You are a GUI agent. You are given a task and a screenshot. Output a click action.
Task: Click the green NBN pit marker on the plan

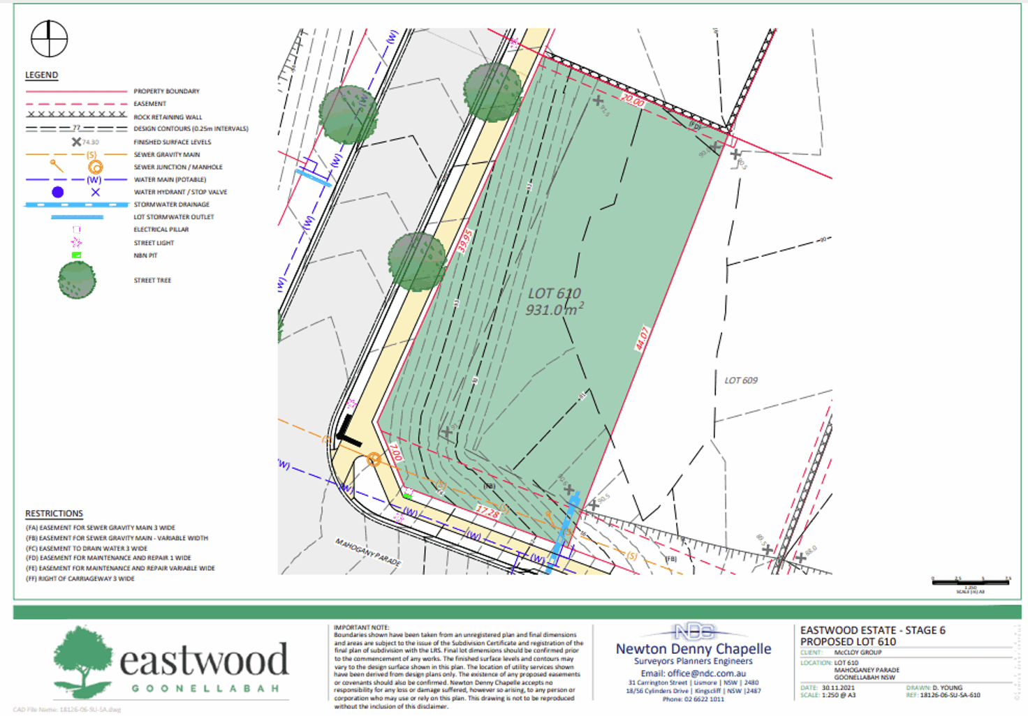pyautogui.click(x=407, y=495)
